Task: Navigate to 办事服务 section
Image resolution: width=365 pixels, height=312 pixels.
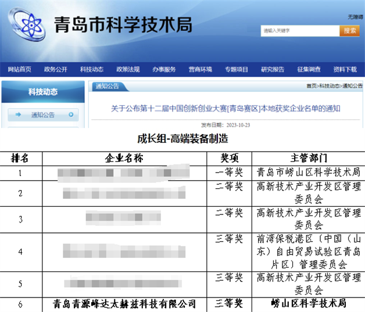Action: pos(164,70)
